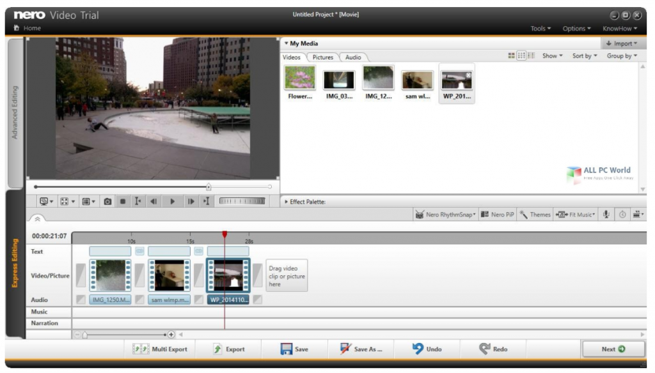
Task: Click the timeline zoom-out minus button
Action: coord(77,335)
